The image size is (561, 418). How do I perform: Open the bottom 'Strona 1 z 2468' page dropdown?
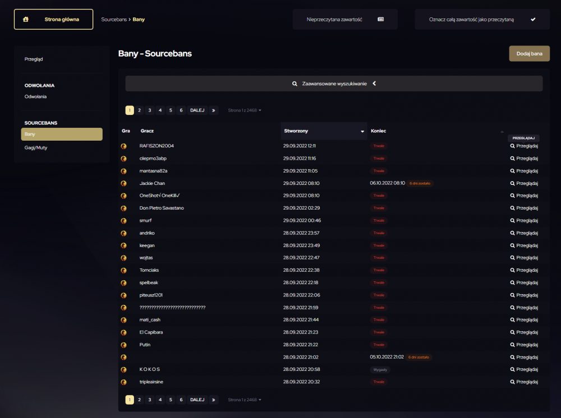pos(245,400)
